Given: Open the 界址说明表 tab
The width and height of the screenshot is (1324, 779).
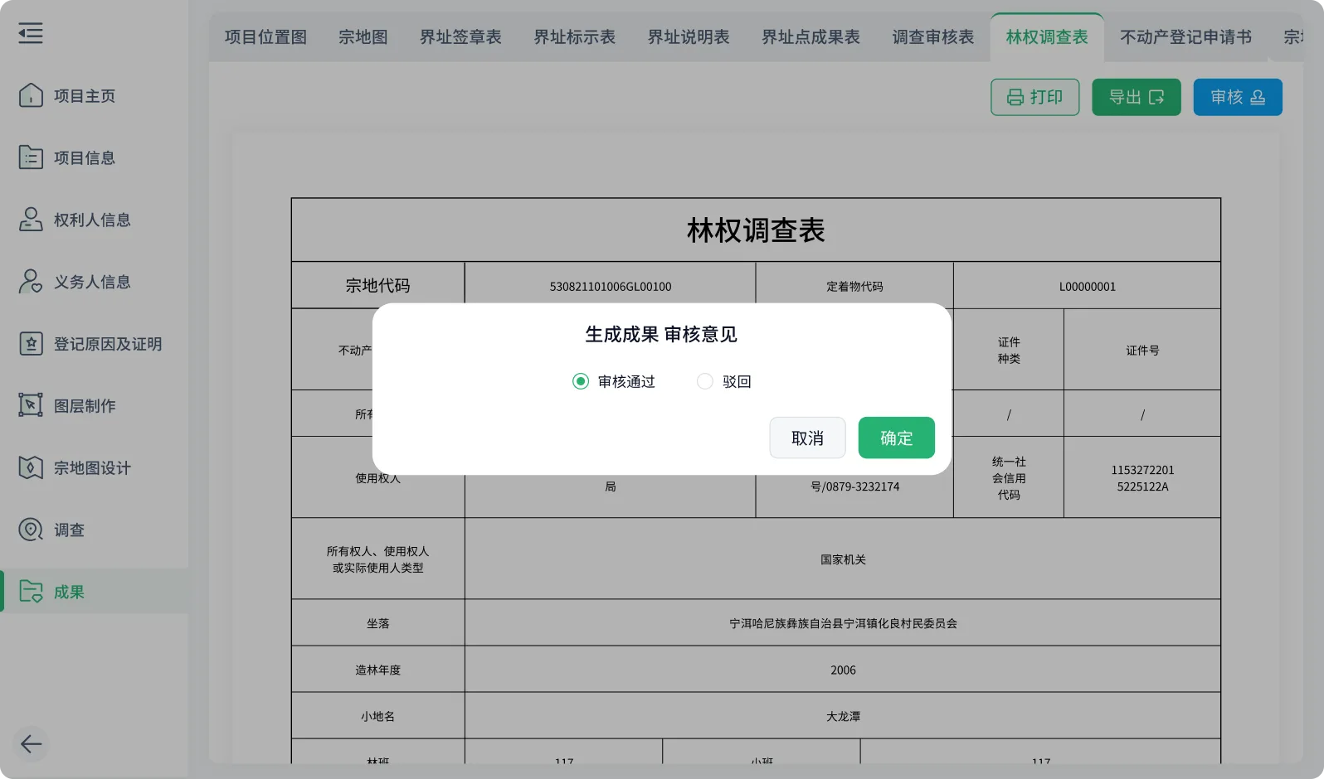Looking at the screenshot, I should click(x=689, y=37).
